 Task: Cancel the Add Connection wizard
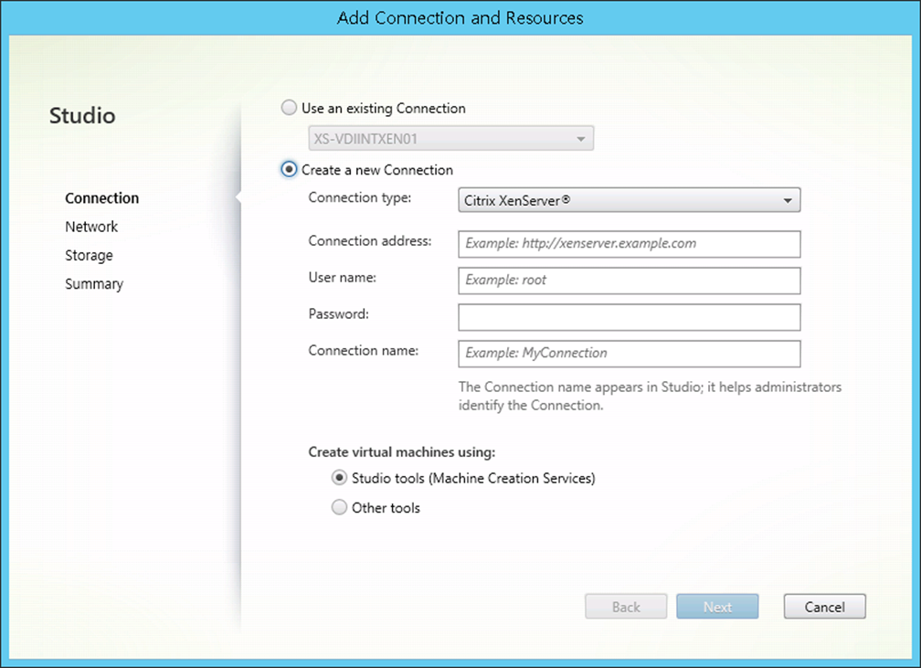[x=824, y=606]
